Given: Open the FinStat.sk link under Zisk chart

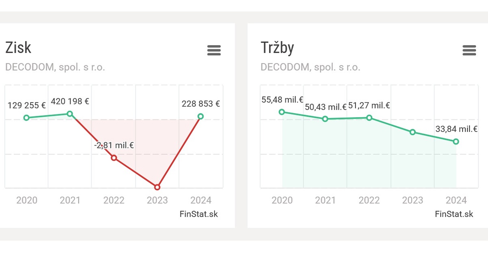Looking at the screenshot, I should click(x=199, y=214).
